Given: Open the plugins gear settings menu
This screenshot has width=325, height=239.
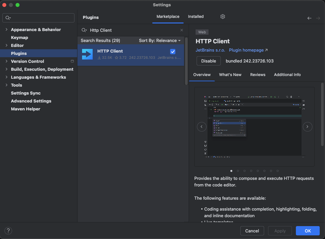Looking at the screenshot, I should (223, 17).
